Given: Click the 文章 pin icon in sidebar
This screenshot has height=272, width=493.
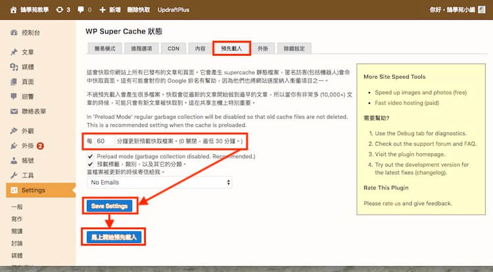Looking at the screenshot, I should pos(14,53).
